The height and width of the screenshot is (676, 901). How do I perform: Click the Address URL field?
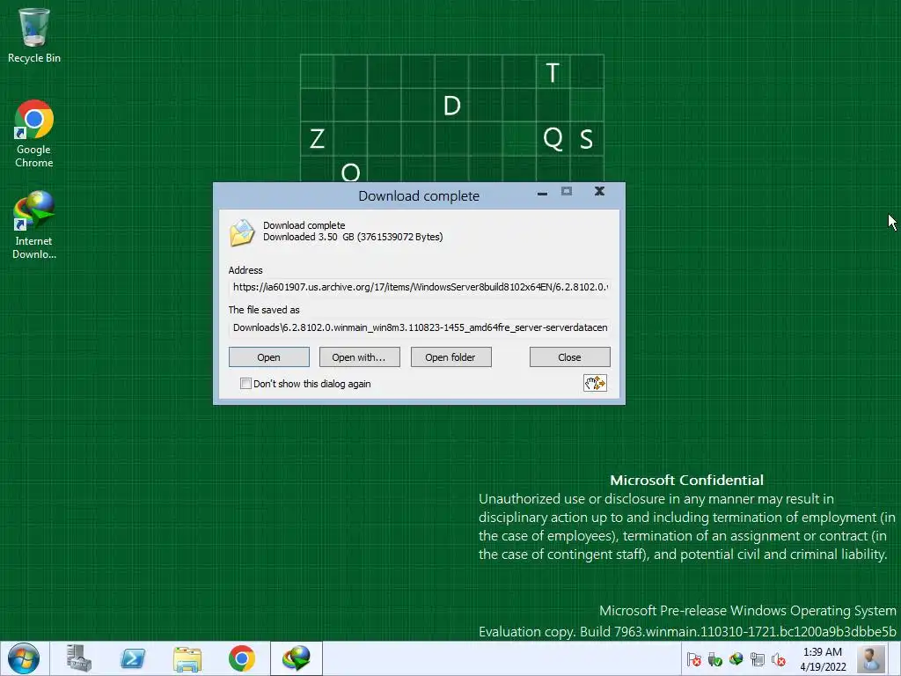click(420, 287)
